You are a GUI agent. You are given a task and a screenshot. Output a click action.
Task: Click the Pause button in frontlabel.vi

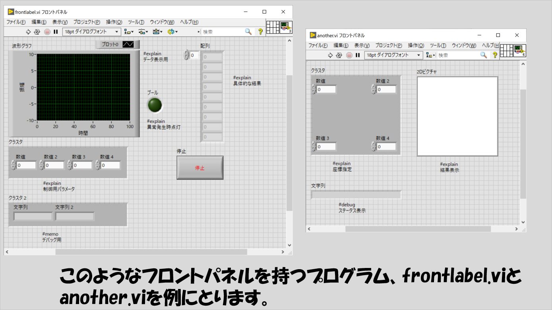(56, 32)
